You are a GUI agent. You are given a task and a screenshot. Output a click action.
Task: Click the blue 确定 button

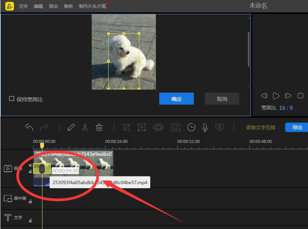coord(176,99)
